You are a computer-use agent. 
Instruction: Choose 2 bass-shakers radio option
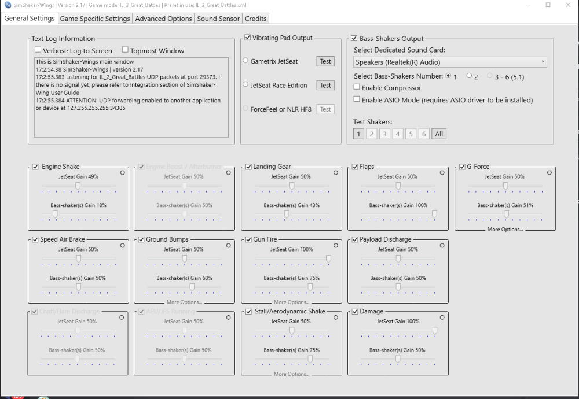469,76
